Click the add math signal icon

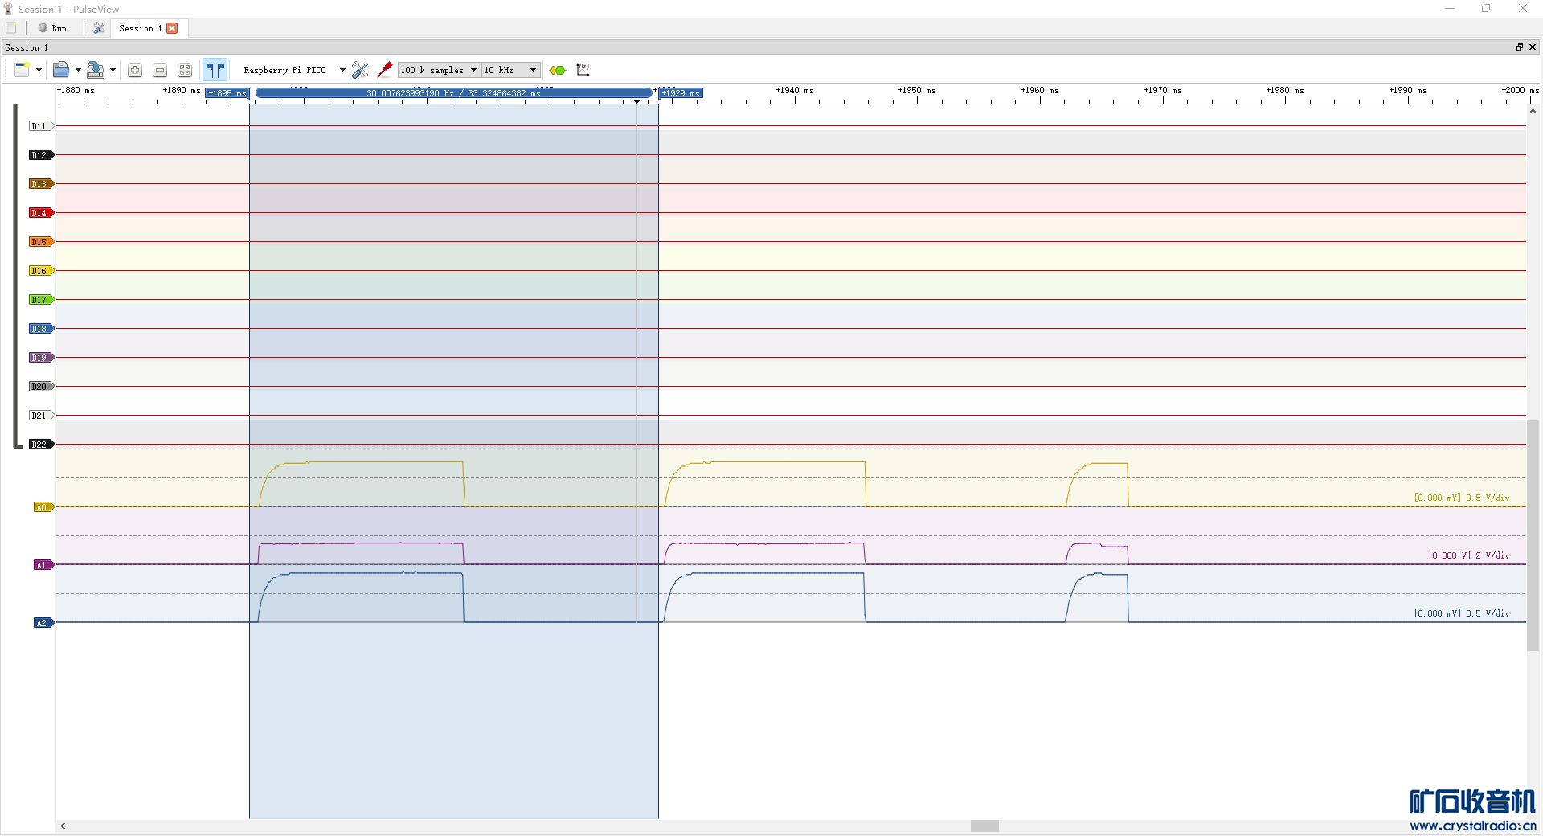click(583, 70)
